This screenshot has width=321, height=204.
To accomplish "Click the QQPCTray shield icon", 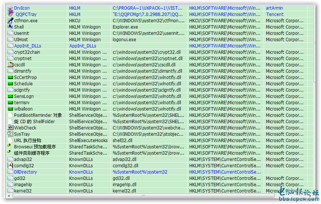I will [11, 14].
